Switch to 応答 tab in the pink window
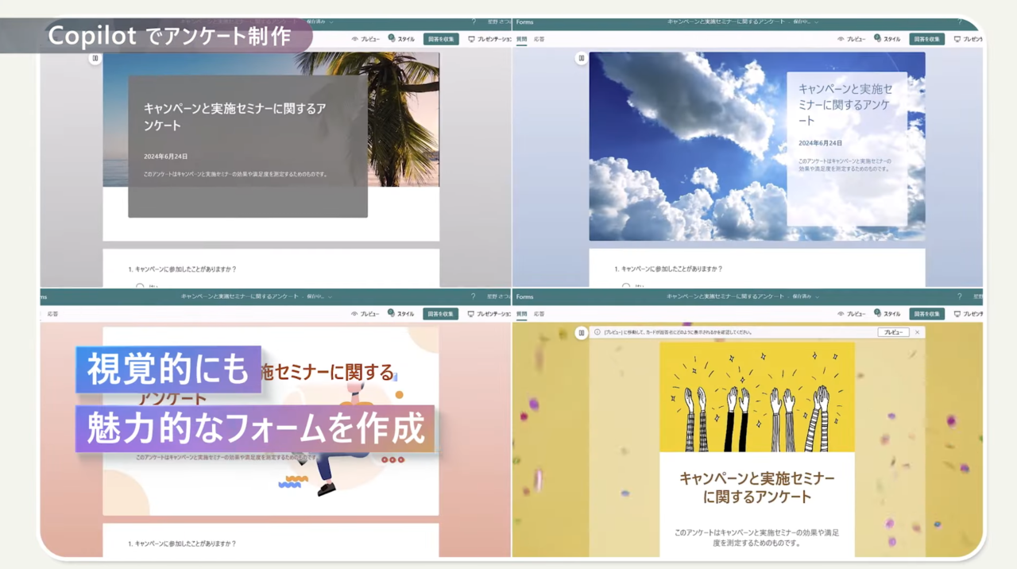1017x569 pixels. 52,314
